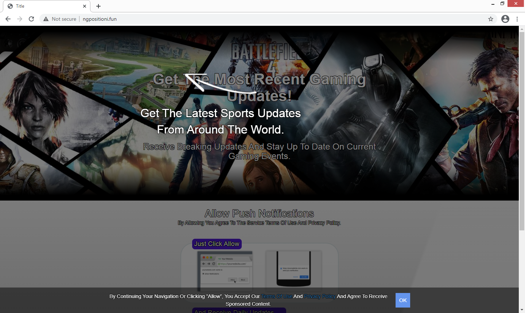Minimize the Chrome window
Screen dimensions: 525x313
click(x=493, y=4)
